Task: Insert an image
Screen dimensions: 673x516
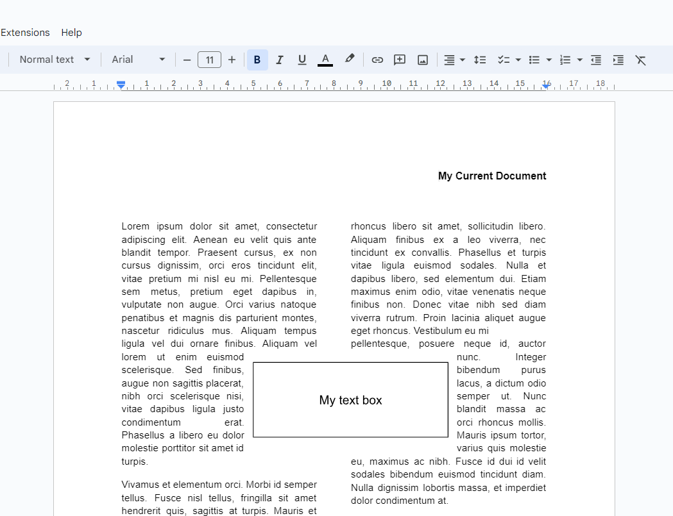Action: tap(422, 60)
